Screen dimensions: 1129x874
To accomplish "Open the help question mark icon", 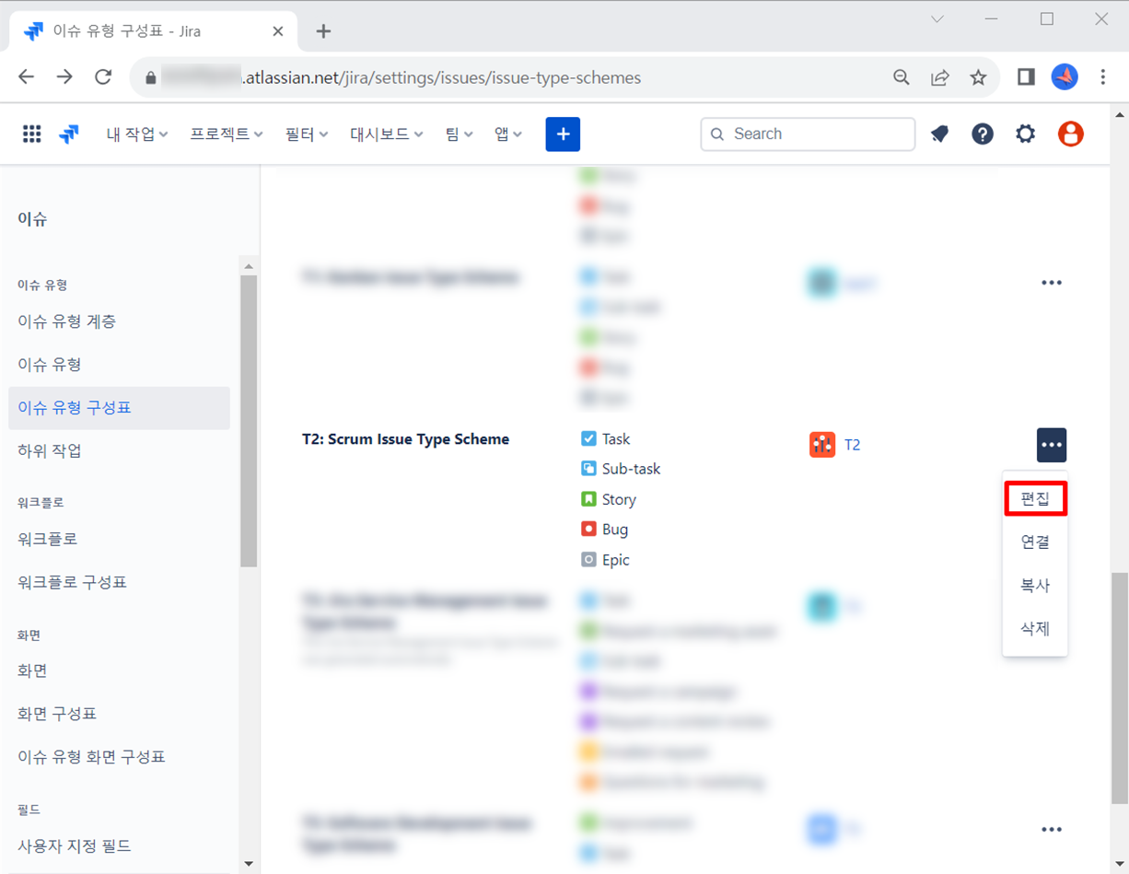I will pos(983,134).
